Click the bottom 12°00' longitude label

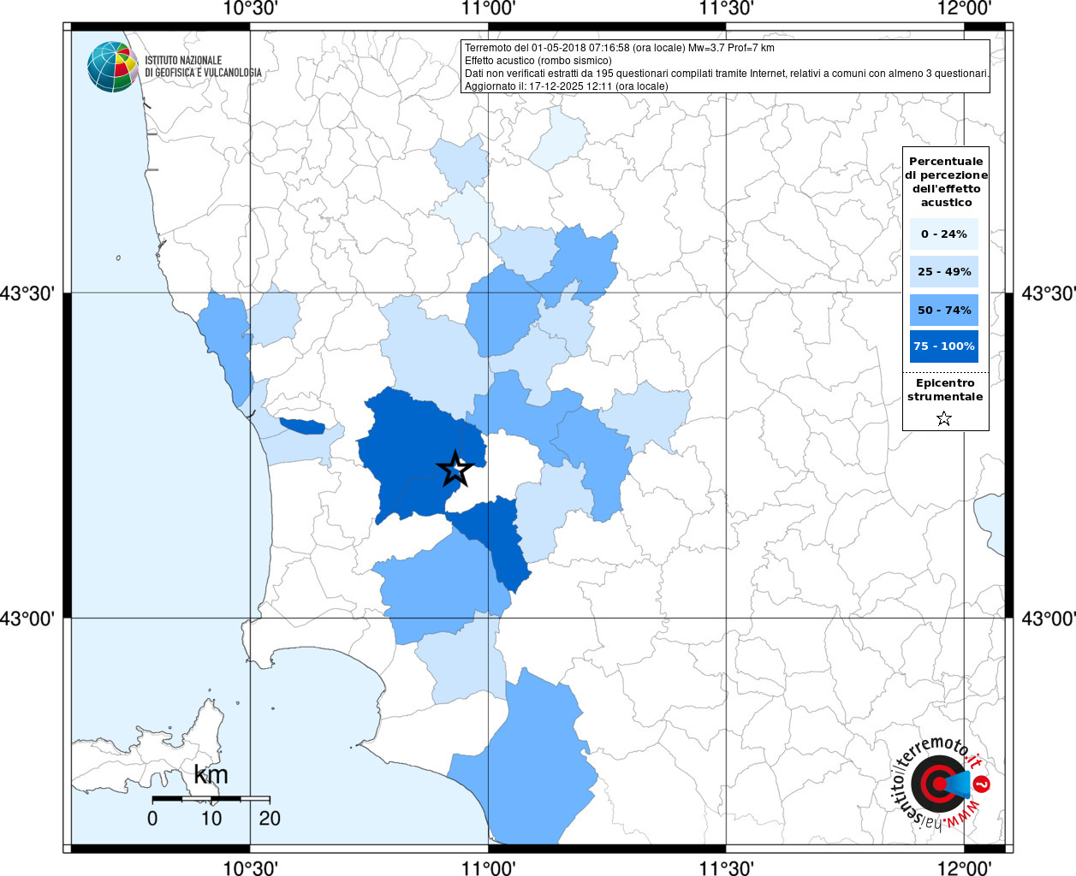[965, 867]
